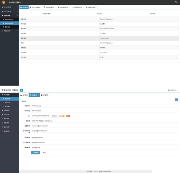The width and height of the screenshot is (180, 173).
Task: Open the admin user dropdown at right of the lower header
Action: [x=172, y=90]
